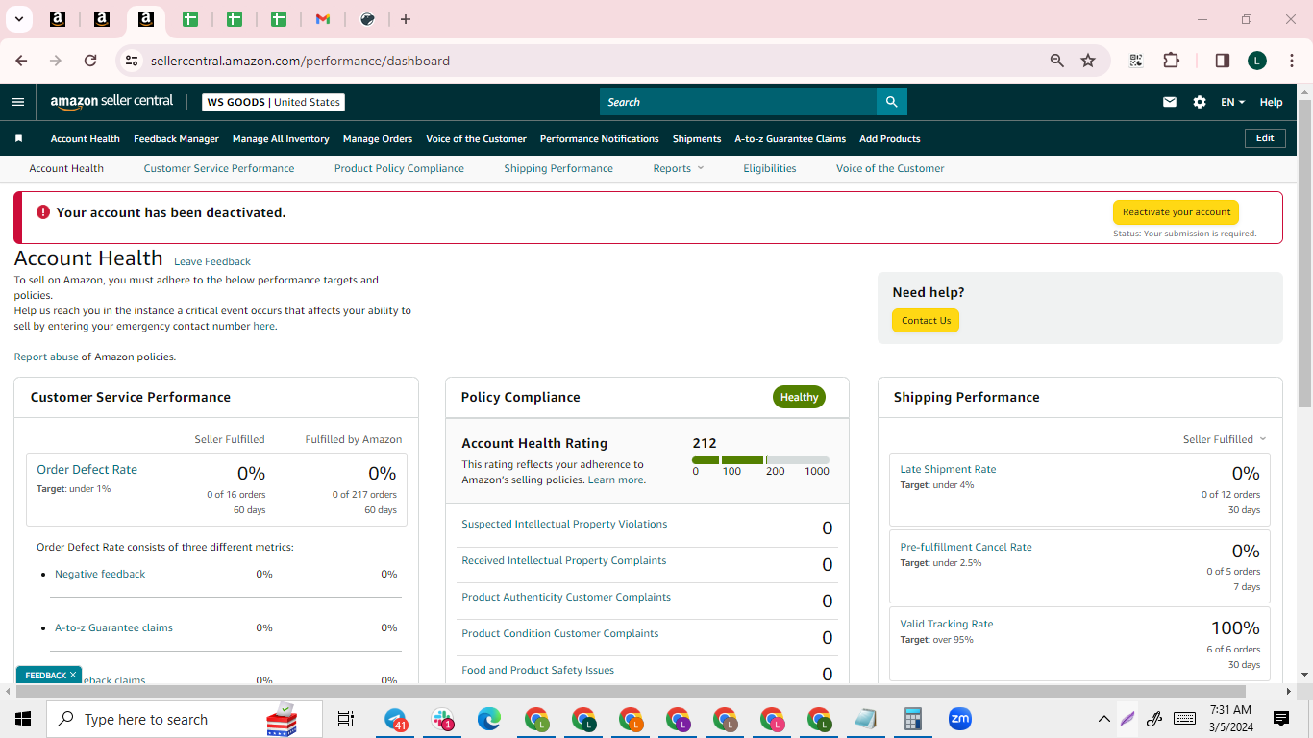Open A-to-z Guarantee Claims in the favorites bar
This screenshot has height=738, width=1313.
[790, 138]
